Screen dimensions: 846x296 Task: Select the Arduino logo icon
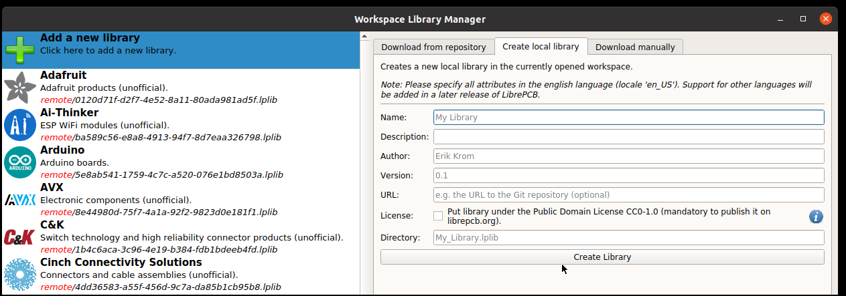click(20, 162)
